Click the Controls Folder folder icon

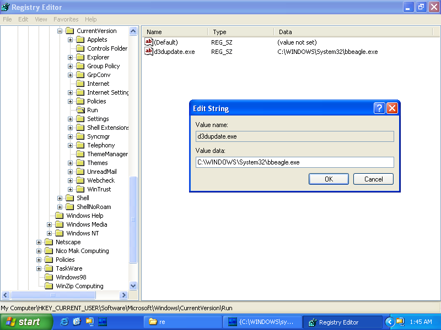pos(80,48)
